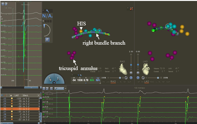This screenshot has height=124, width=197.
Task: Sort the list using the orange up arrow
Action: tap(5, 95)
